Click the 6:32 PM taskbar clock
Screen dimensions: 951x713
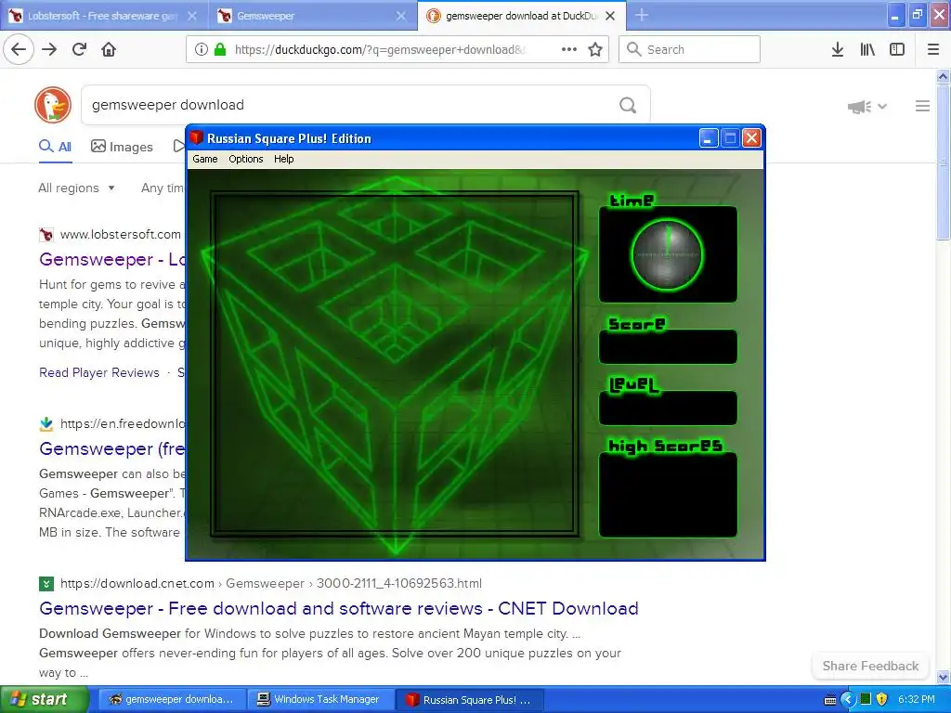point(917,699)
